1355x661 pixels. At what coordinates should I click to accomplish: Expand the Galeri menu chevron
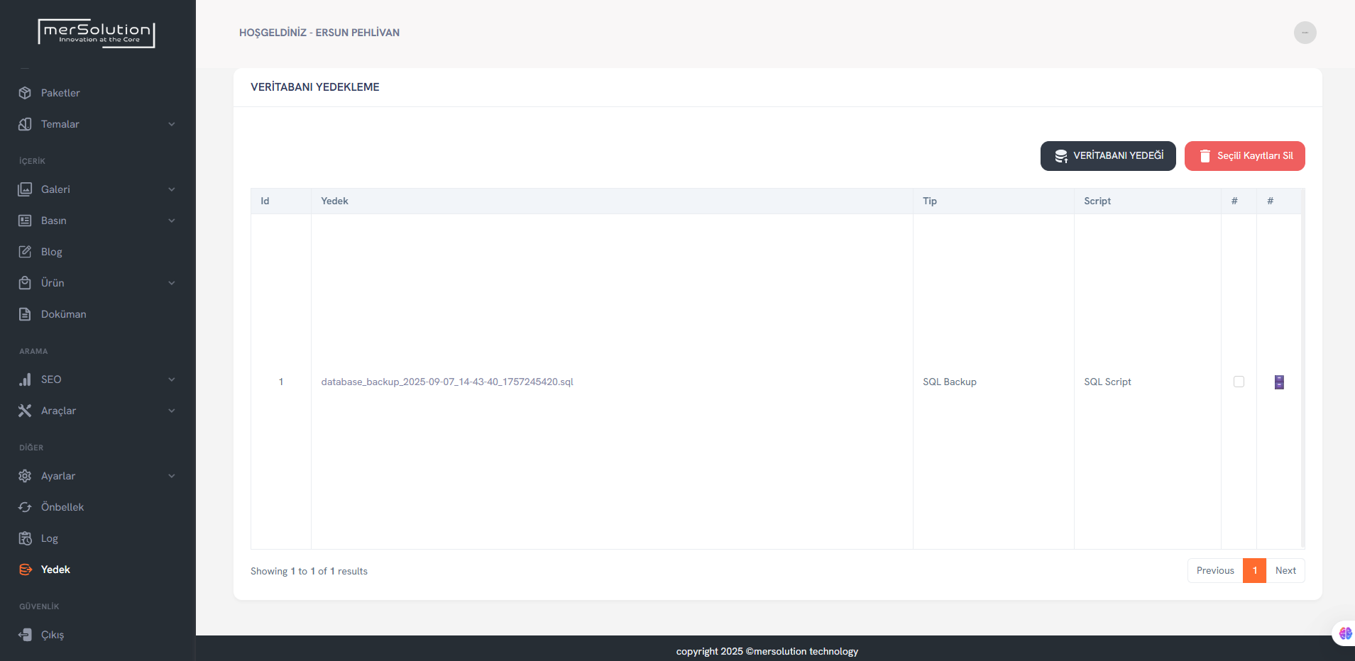click(172, 189)
